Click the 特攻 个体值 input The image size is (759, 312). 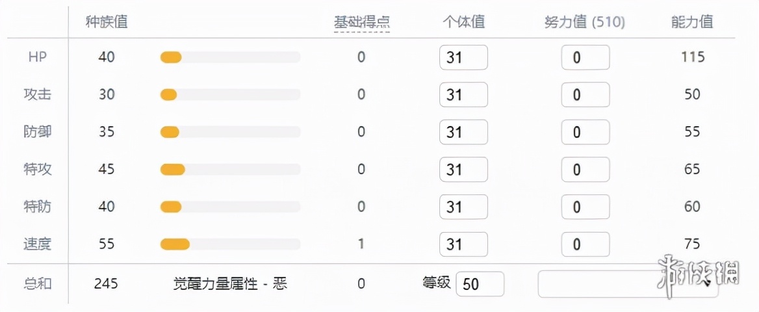(x=463, y=169)
